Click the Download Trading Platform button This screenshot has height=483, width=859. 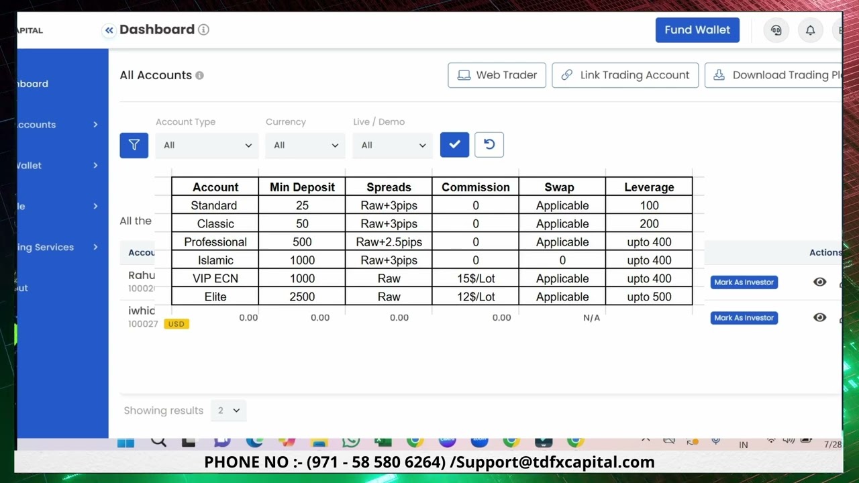tap(774, 75)
